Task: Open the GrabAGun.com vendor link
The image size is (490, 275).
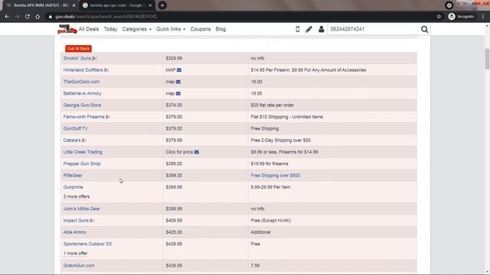Action: coord(79,266)
